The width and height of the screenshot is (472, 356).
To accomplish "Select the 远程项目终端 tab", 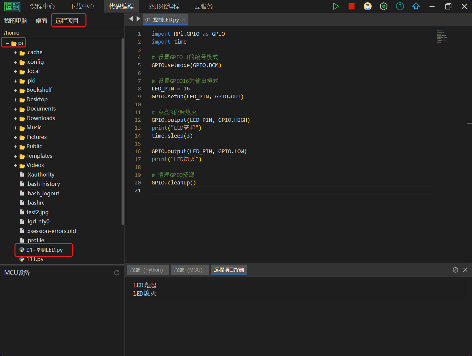I will pos(229,270).
